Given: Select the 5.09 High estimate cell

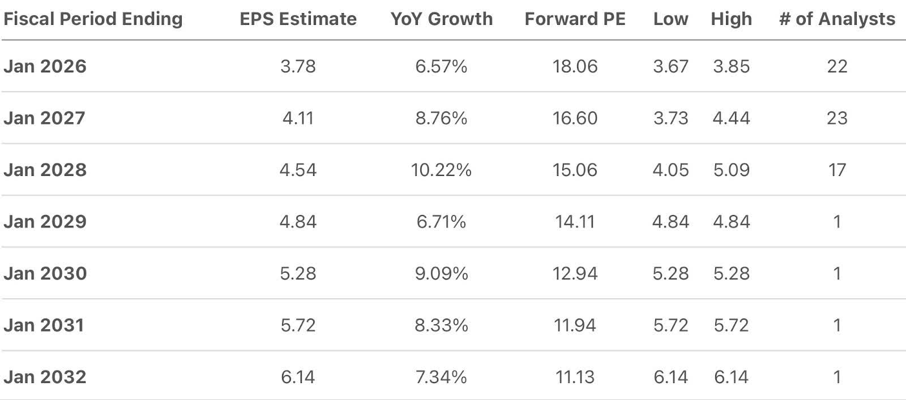Looking at the screenshot, I should tap(731, 170).
